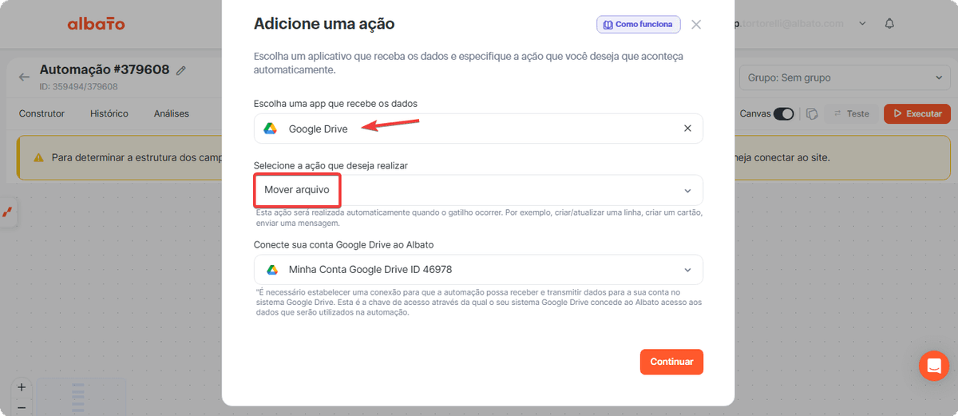Open the chat support bubble
This screenshot has width=958, height=416.
933,366
